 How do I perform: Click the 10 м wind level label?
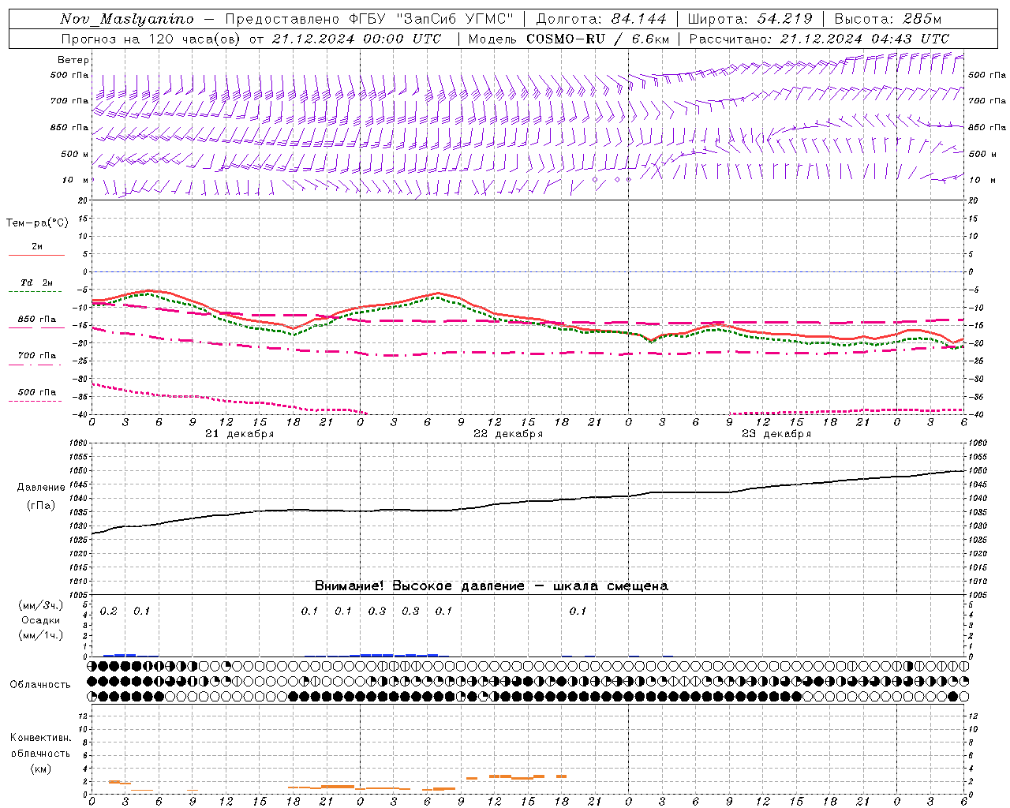tap(76, 181)
